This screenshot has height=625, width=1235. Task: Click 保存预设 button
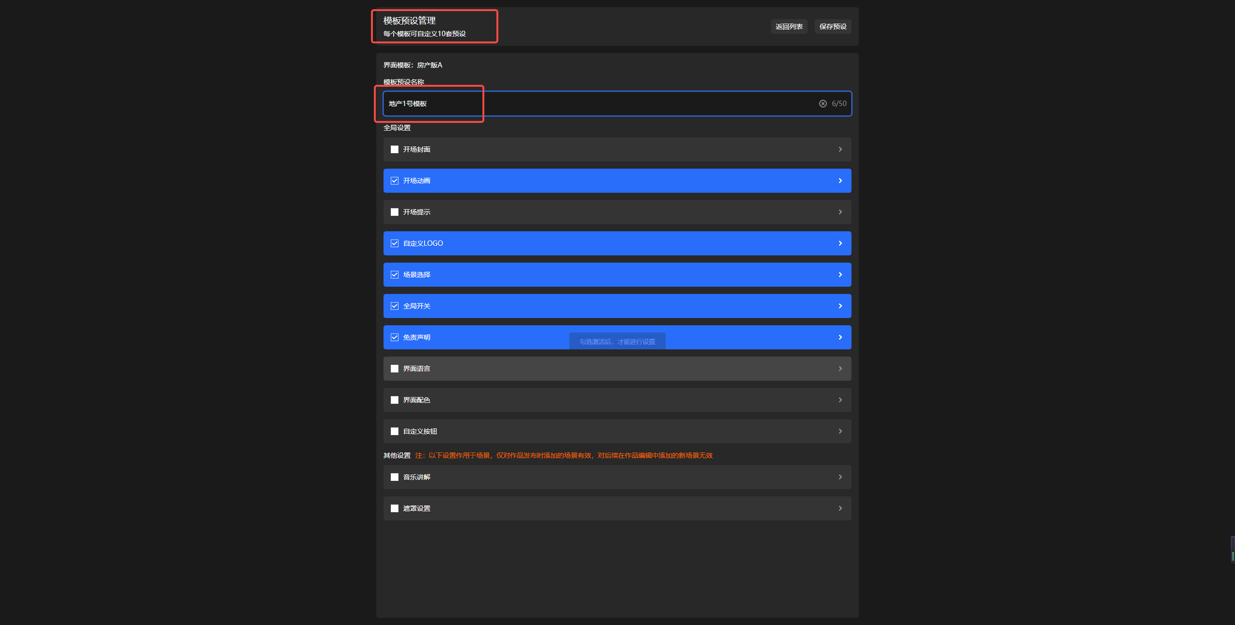pyautogui.click(x=833, y=27)
